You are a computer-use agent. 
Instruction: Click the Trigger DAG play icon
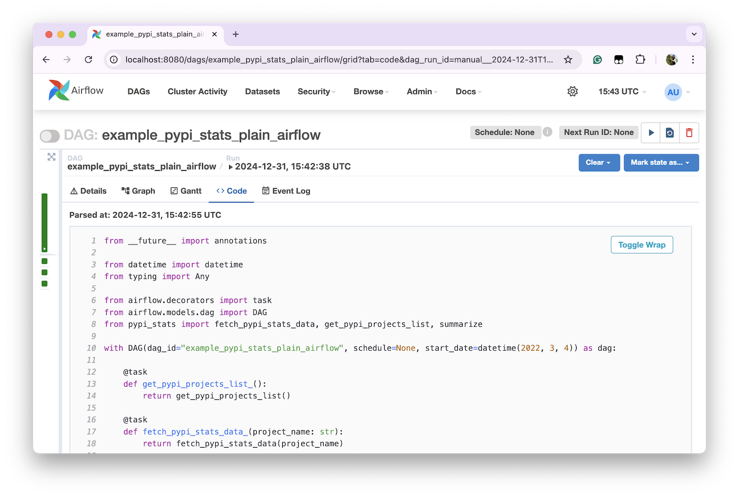pyautogui.click(x=651, y=133)
